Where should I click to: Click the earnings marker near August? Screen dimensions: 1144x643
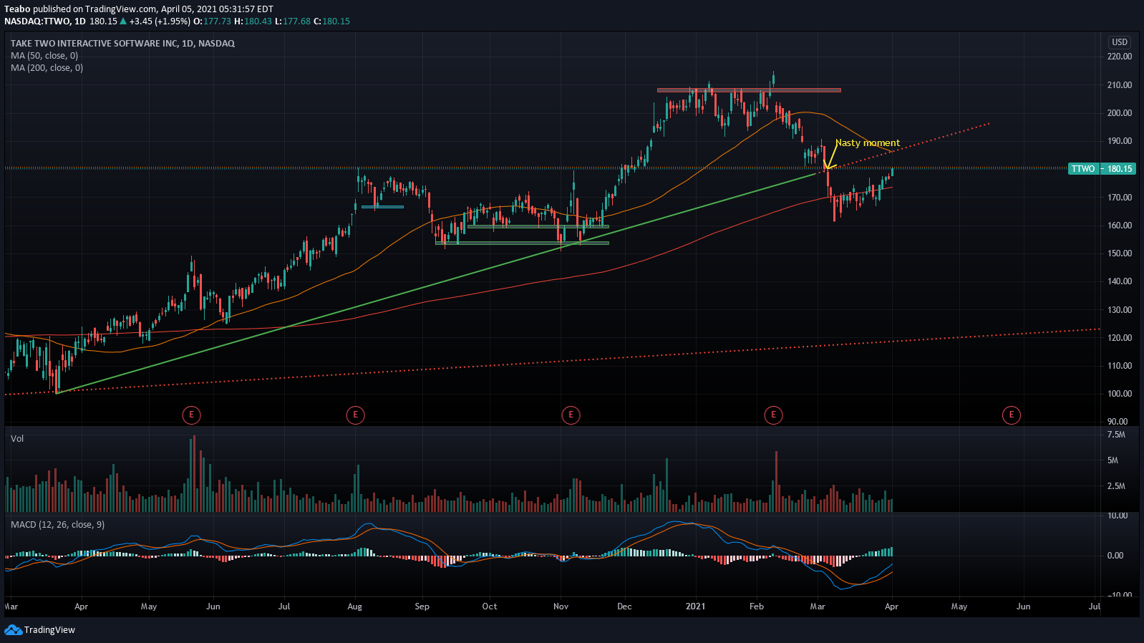point(355,415)
